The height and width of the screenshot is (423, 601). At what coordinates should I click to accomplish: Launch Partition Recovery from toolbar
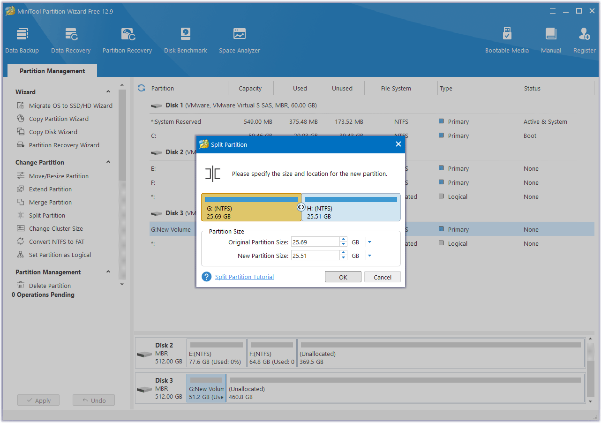pyautogui.click(x=128, y=40)
